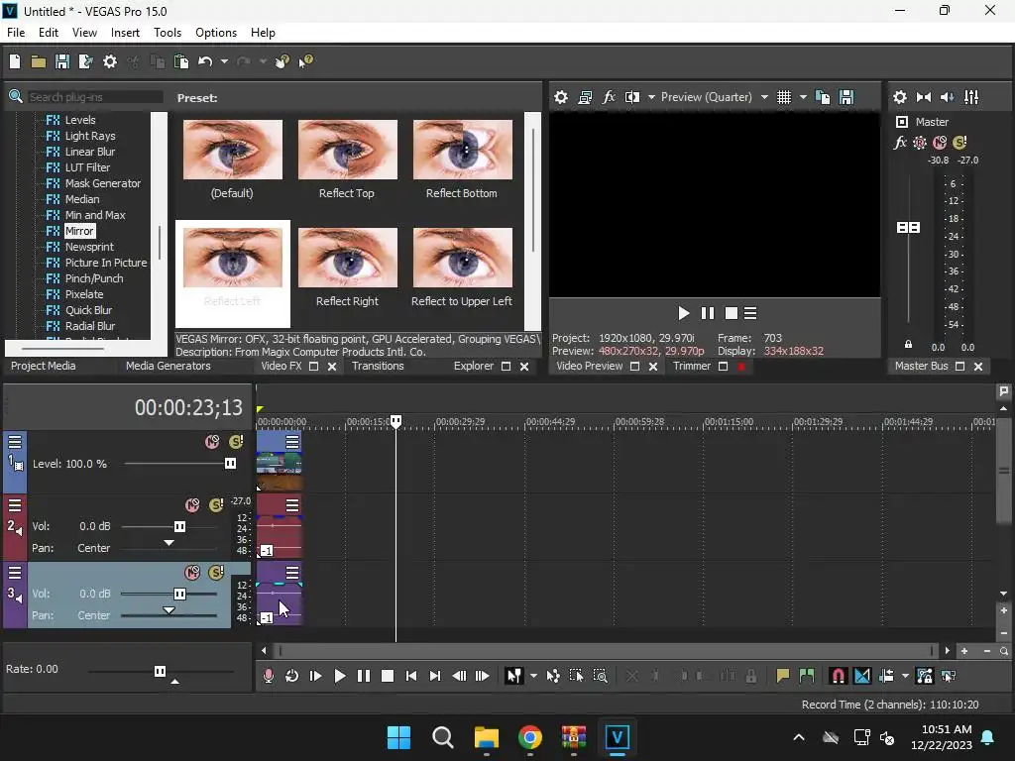The width and height of the screenshot is (1015, 761).
Task: Open Undo history dropdown arrow
Action: (x=224, y=61)
